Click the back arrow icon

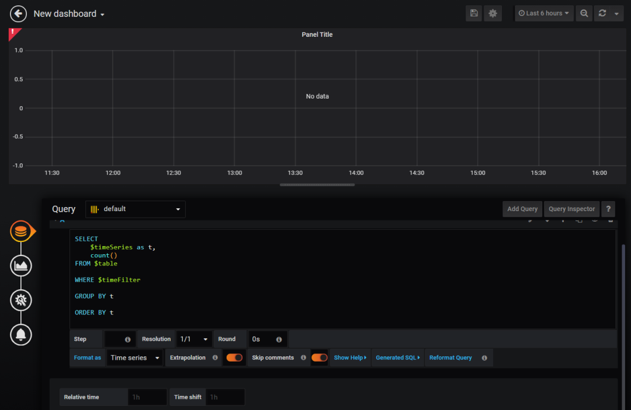tap(19, 13)
